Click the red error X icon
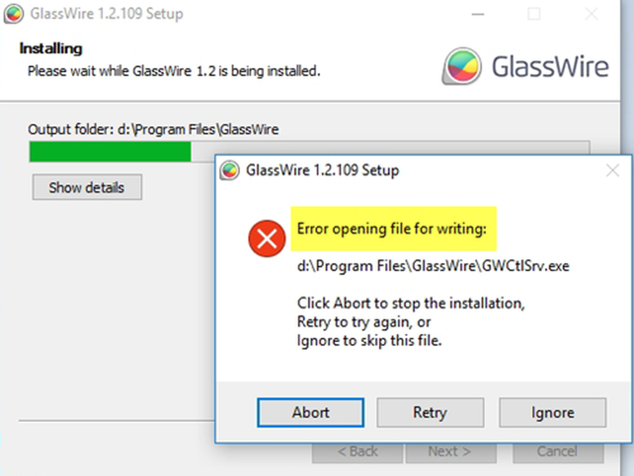The width and height of the screenshot is (634, 476). click(267, 238)
